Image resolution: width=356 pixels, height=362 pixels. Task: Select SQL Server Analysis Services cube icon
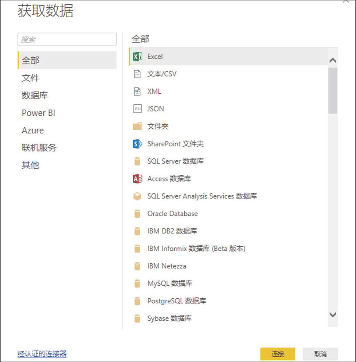click(137, 196)
